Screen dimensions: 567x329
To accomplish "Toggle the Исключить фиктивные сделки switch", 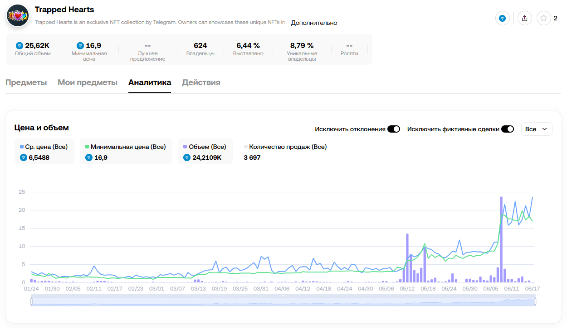I will [508, 129].
